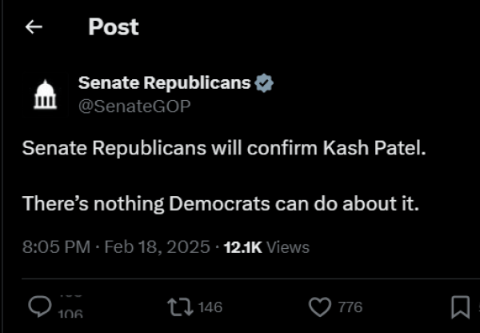Repost using the arrows icon

click(x=180, y=307)
